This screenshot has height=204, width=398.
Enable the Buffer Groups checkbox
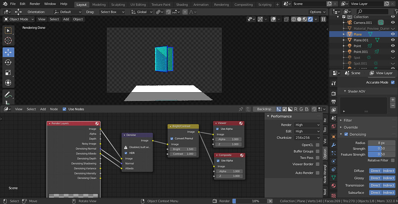(x=318, y=151)
